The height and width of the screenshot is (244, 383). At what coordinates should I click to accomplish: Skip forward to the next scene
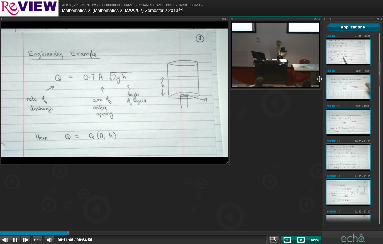[x=25, y=240]
